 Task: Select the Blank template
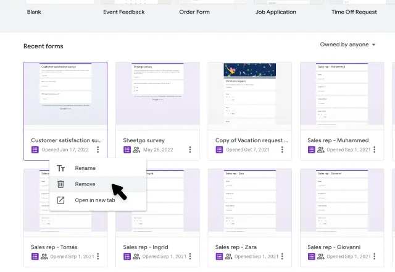(34, 12)
